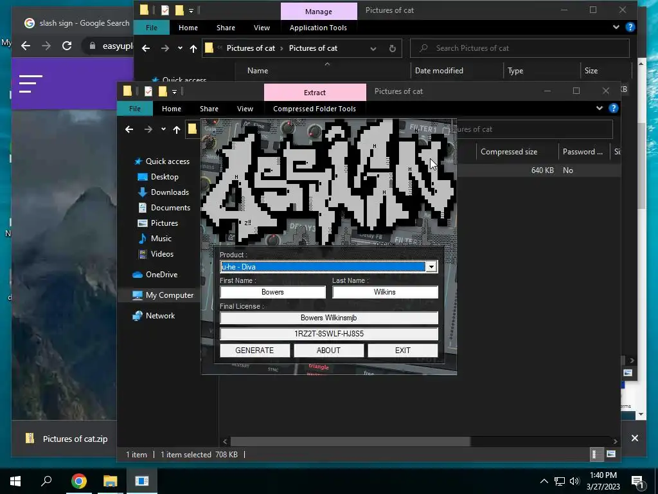The height and width of the screenshot is (494, 658).
Task: Open Compressed Folder Tools tab
Action: (x=314, y=108)
